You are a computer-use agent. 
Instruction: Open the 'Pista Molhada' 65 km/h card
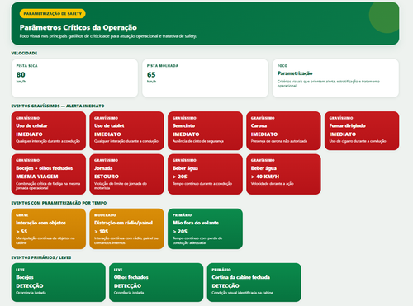click(205, 78)
